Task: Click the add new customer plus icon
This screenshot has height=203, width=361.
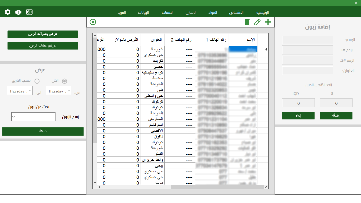Action: 268,22
